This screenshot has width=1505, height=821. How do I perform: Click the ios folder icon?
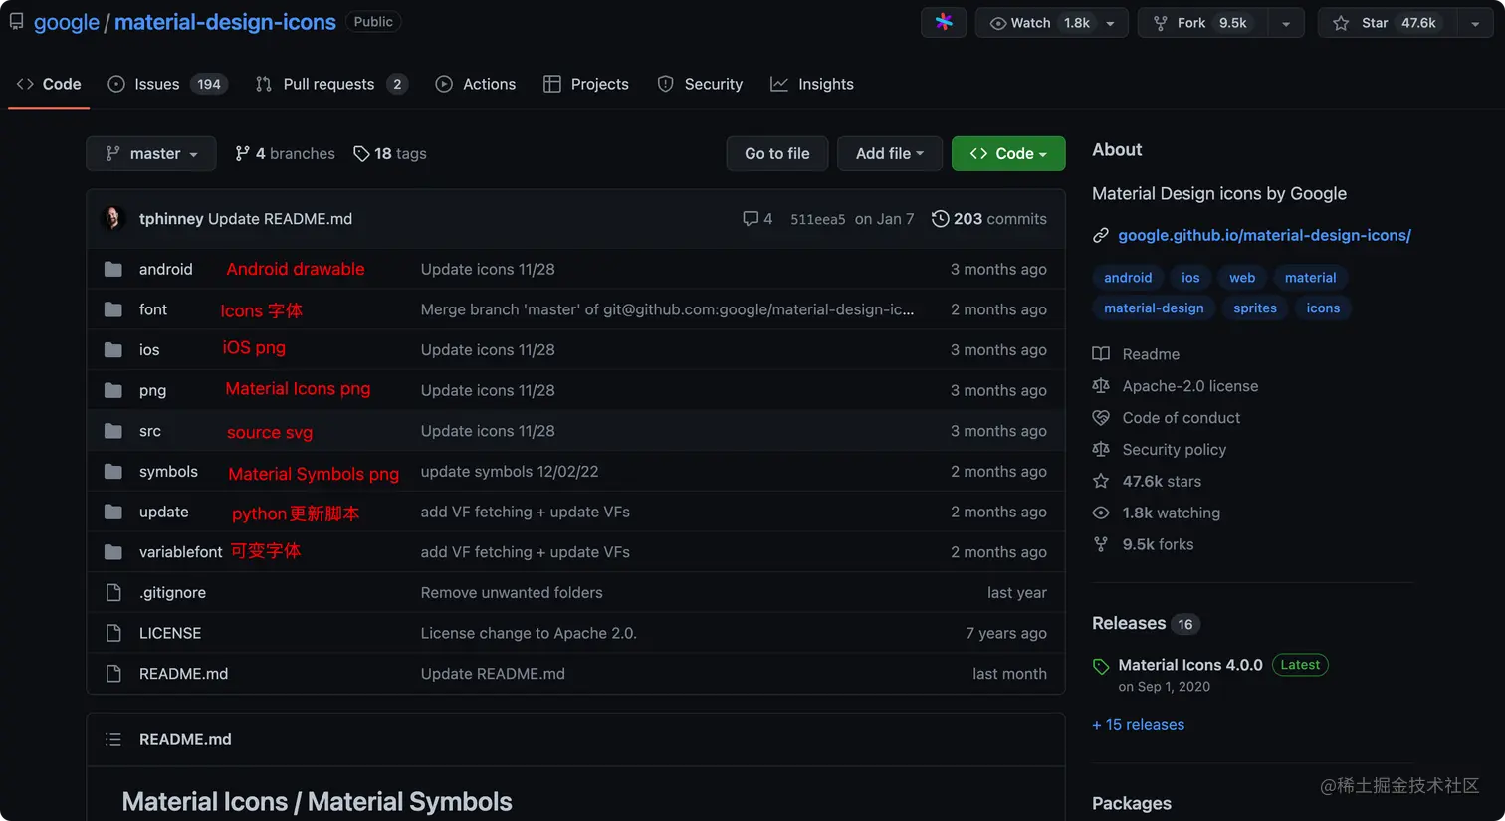coord(113,350)
